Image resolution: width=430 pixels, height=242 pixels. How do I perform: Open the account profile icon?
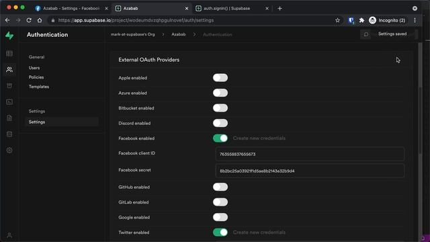[9, 235]
